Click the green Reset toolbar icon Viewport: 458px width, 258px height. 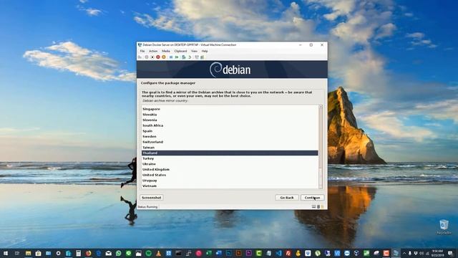point(177,57)
